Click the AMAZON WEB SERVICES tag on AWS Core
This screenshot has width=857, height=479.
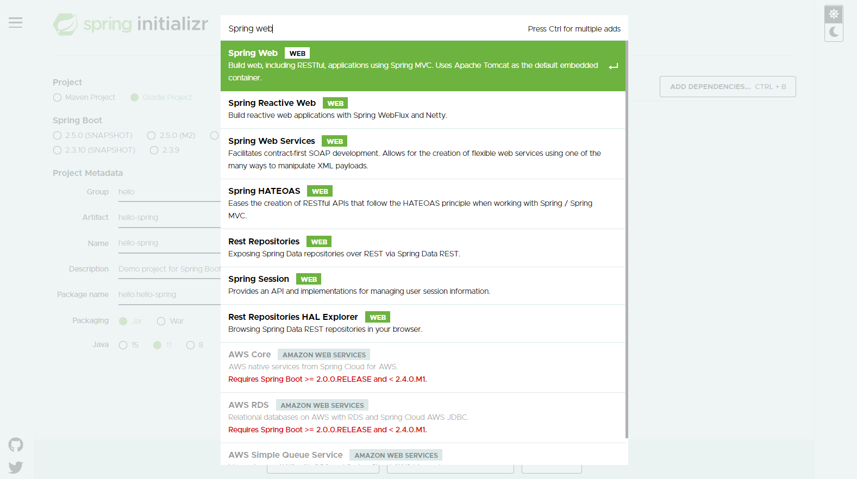pyautogui.click(x=324, y=355)
